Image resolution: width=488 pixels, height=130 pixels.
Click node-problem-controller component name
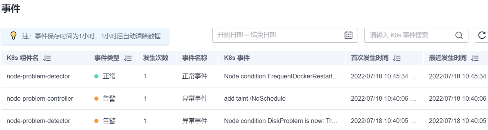click(40, 99)
